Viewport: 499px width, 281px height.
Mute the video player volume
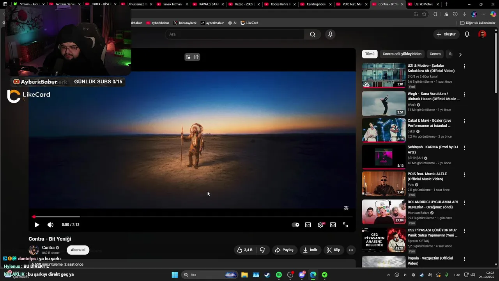point(50,225)
